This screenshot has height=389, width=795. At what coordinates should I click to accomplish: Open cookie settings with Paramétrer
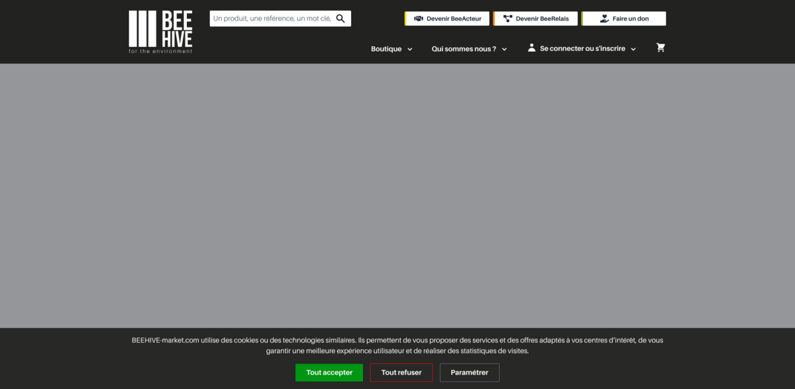coord(469,372)
